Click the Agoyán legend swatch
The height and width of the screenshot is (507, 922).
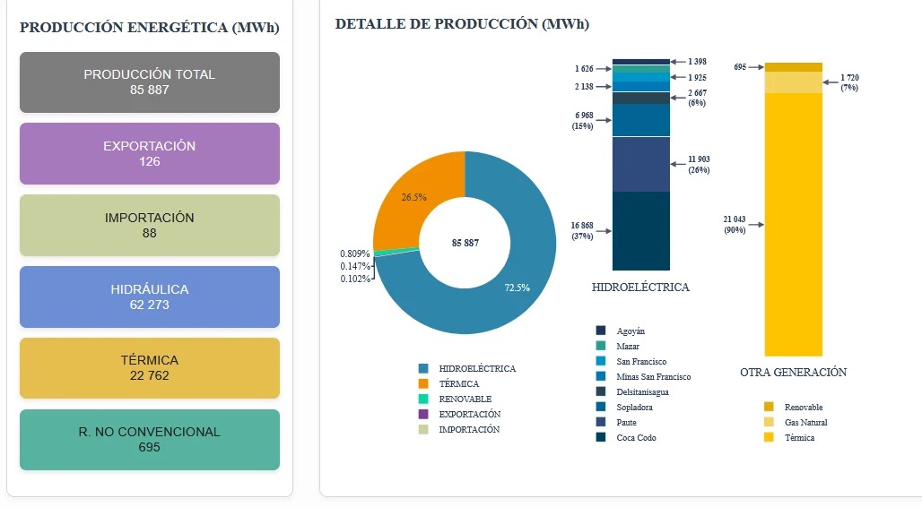601,331
